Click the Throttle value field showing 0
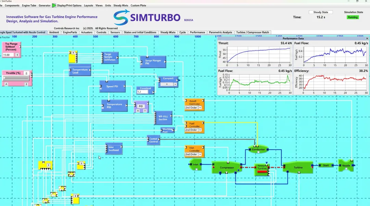 point(27,73)
